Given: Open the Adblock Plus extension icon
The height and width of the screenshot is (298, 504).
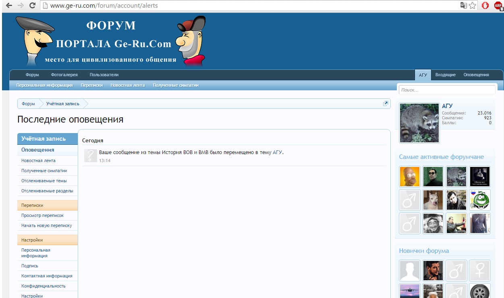Looking at the screenshot, I should coord(498,6).
